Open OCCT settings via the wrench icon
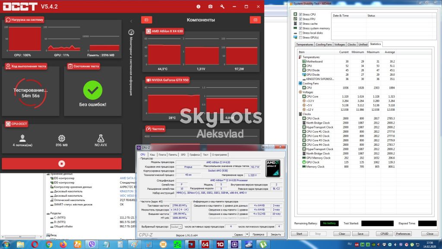Screen dimensions: 442x249 [x=222, y=6]
